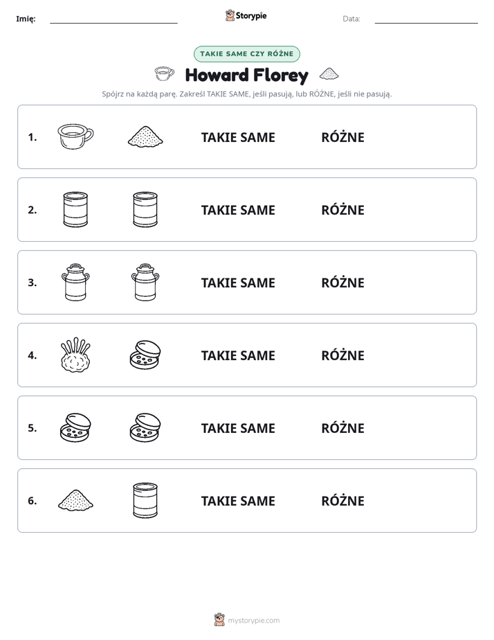Select RÓŻNE for row 4
494x640 pixels.
342,355
